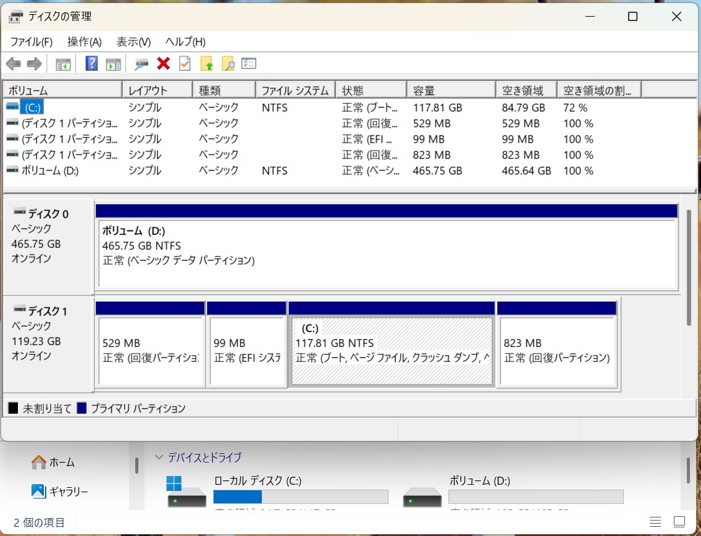Click the folder with green arrow icon

point(206,64)
